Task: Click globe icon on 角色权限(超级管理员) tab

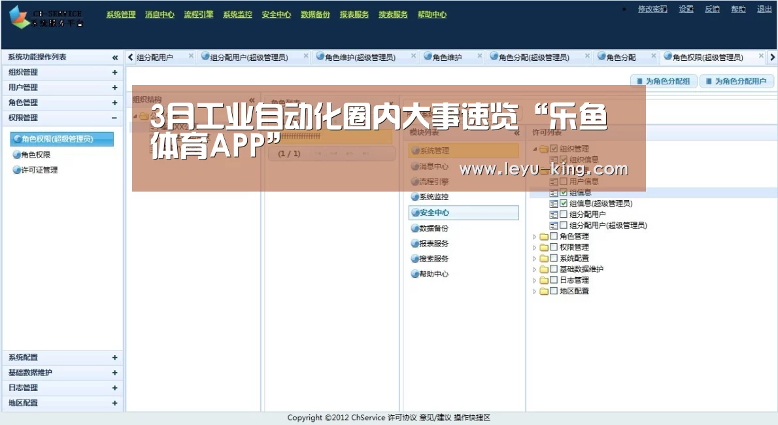Action: [668, 57]
